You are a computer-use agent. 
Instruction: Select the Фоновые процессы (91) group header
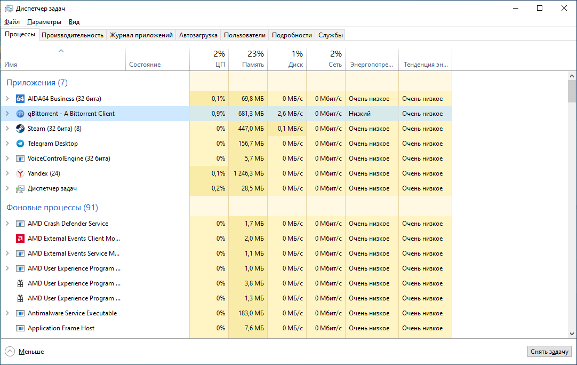point(52,208)
